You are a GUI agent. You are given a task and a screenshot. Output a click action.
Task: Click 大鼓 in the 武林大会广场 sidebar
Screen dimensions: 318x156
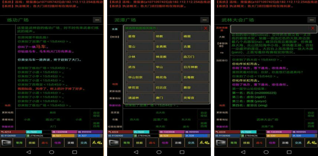click(x=222, y=37)
